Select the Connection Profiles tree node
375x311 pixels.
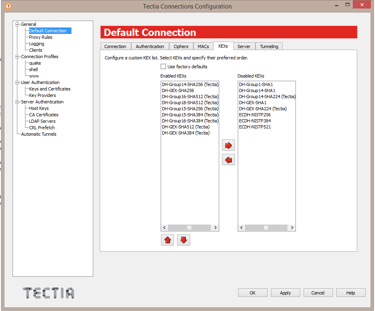pos(40,57)
